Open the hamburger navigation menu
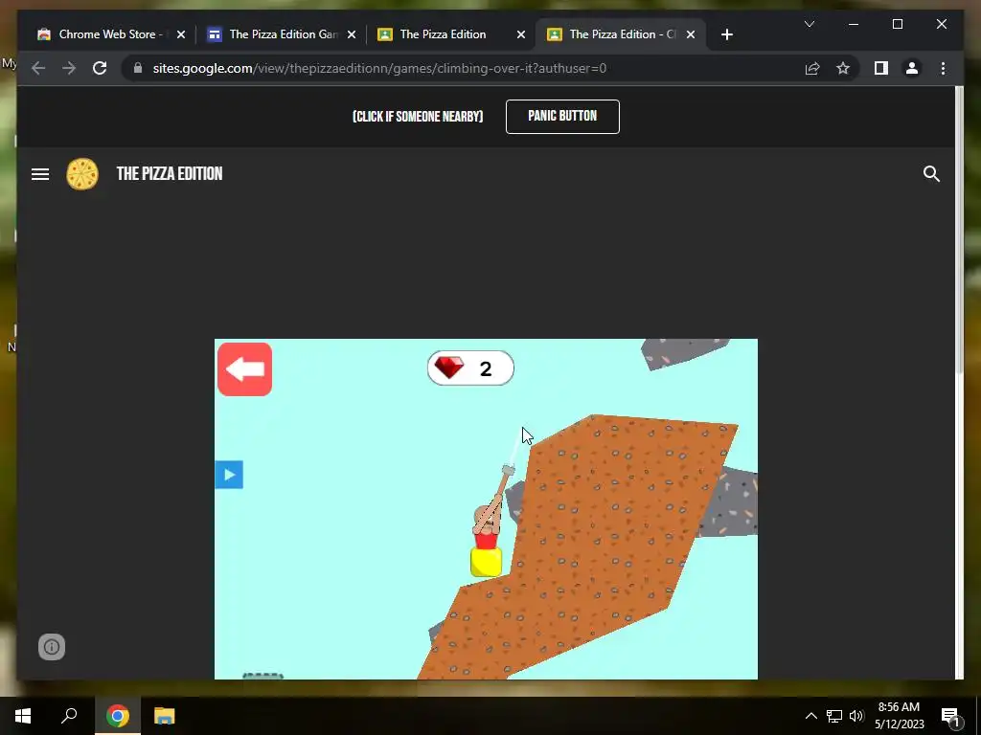Viewport: 981px width, 735px height. [40, 174]
